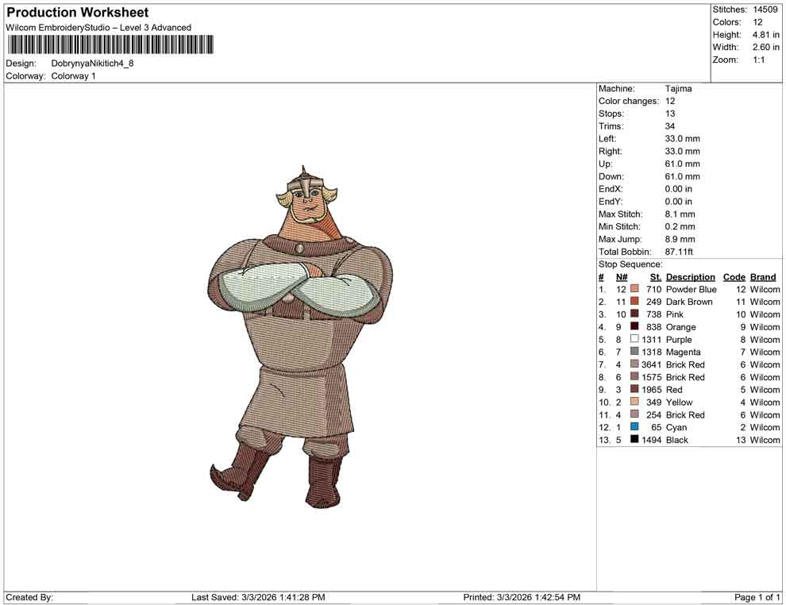Click 'Wilcom EmbroideryStudio – Level 3 Advanced' text
This screenshot has height=605, width=786.
[x=98, y=28]
